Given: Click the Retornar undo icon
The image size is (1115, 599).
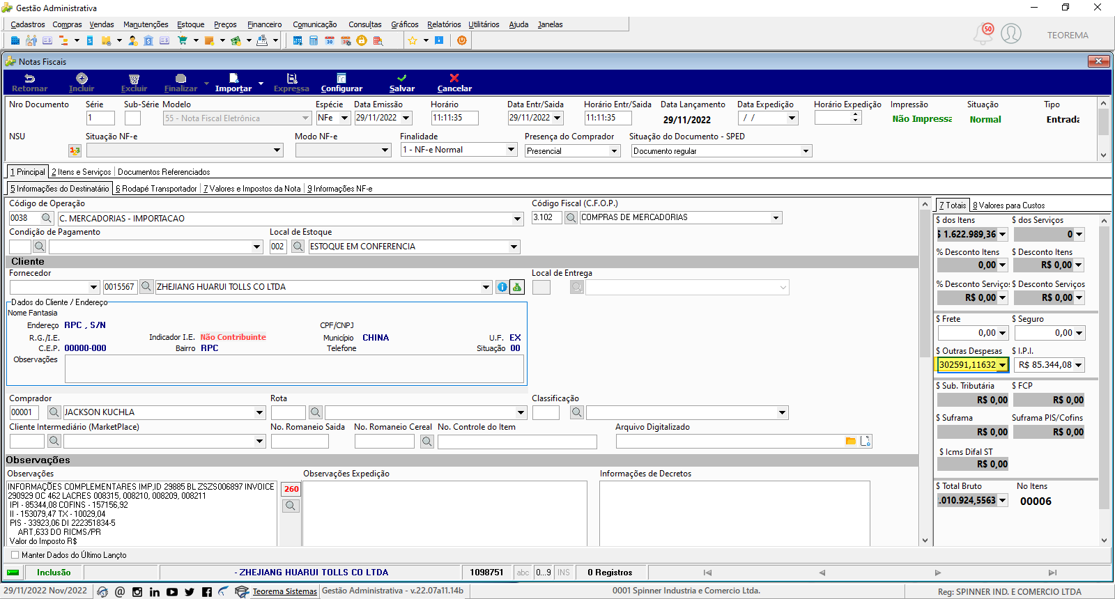Looking at the screenshot, I should tap(29, 78).
